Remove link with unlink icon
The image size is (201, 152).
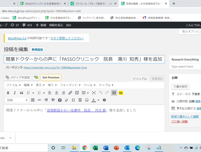[77, 93]
